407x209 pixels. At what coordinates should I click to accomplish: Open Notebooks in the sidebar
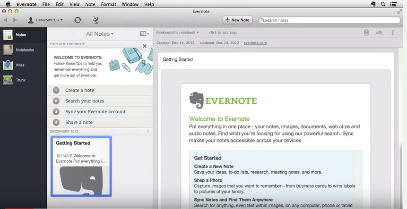coord(25,50)
